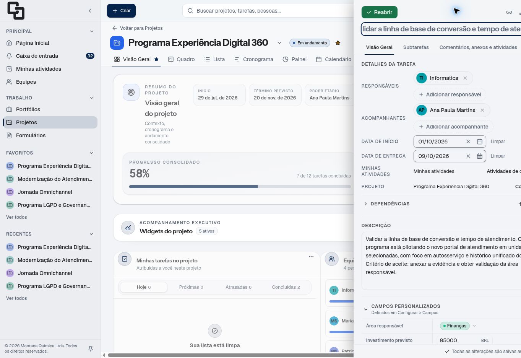Collapse the Campos personalizados section

coord(366,309)
